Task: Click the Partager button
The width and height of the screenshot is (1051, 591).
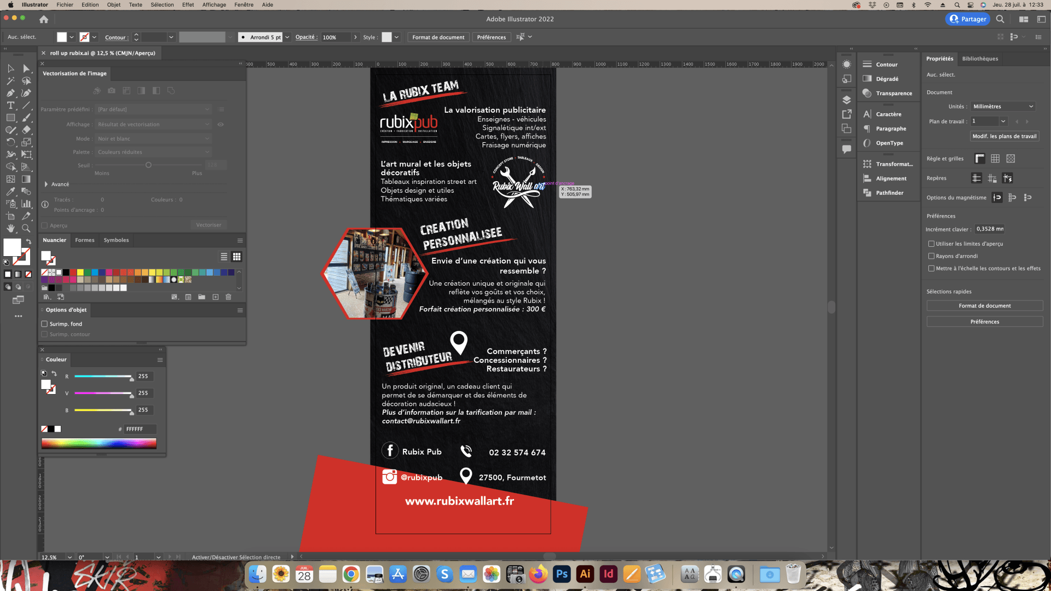Action: pyautogui.click(x=968, y=19)
